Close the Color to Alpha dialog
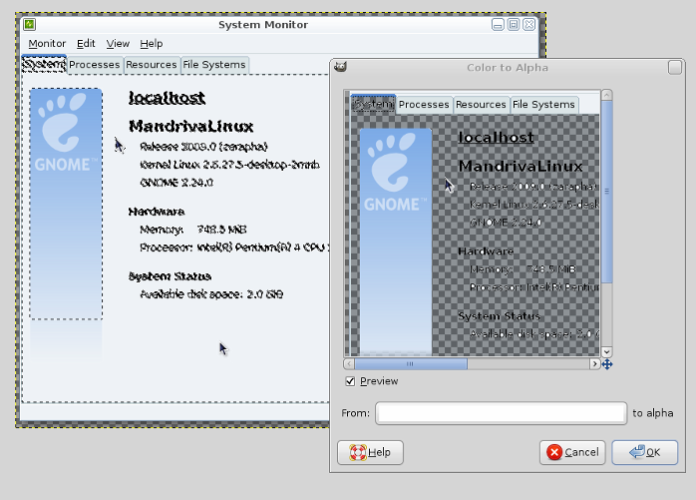Image resolution: width=696 pixels, height=500 pixels. click(x=675, y=68)
